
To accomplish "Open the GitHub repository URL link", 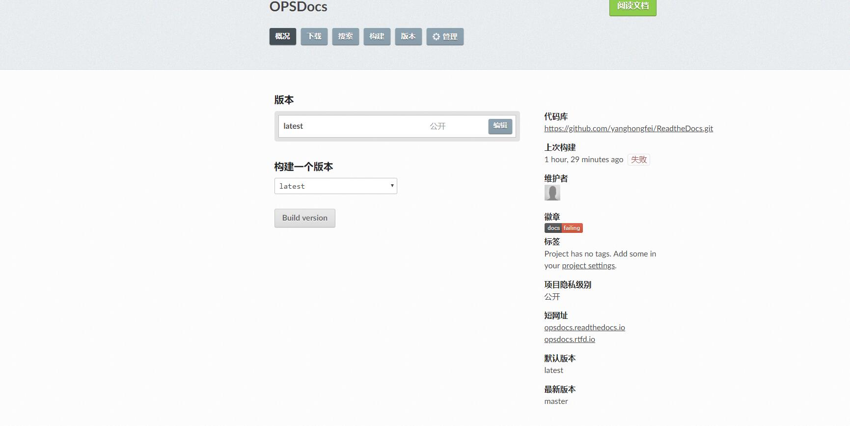I will pos(629,129).
